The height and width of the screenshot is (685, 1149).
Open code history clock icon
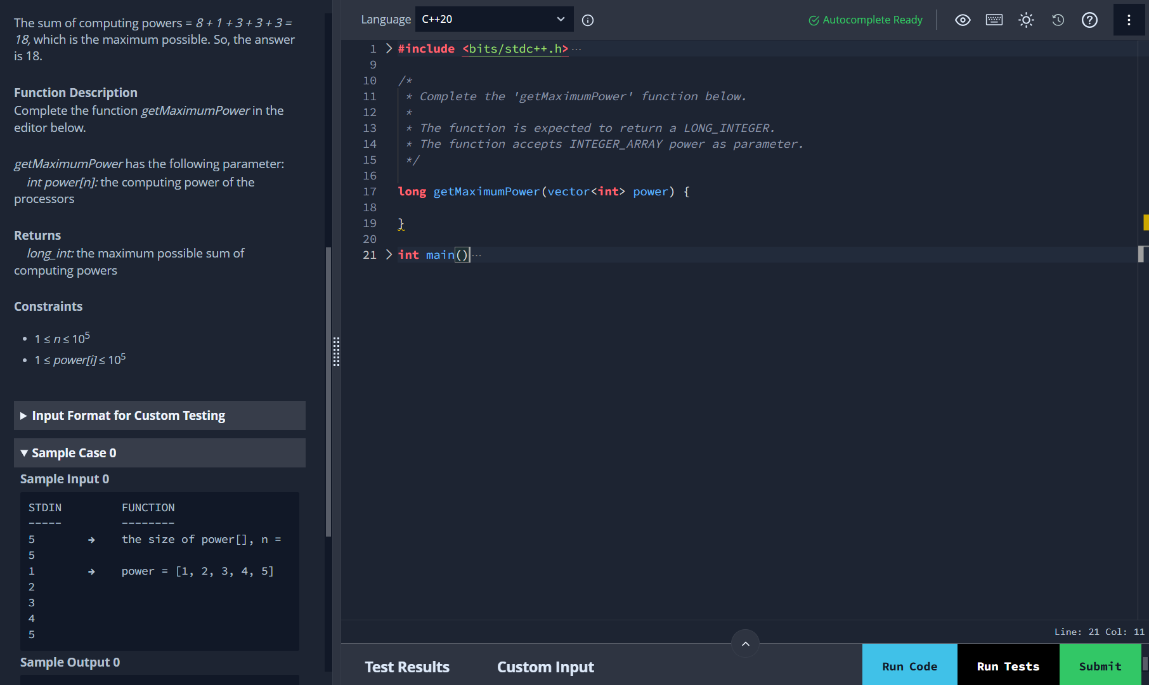pos(1058,20)
